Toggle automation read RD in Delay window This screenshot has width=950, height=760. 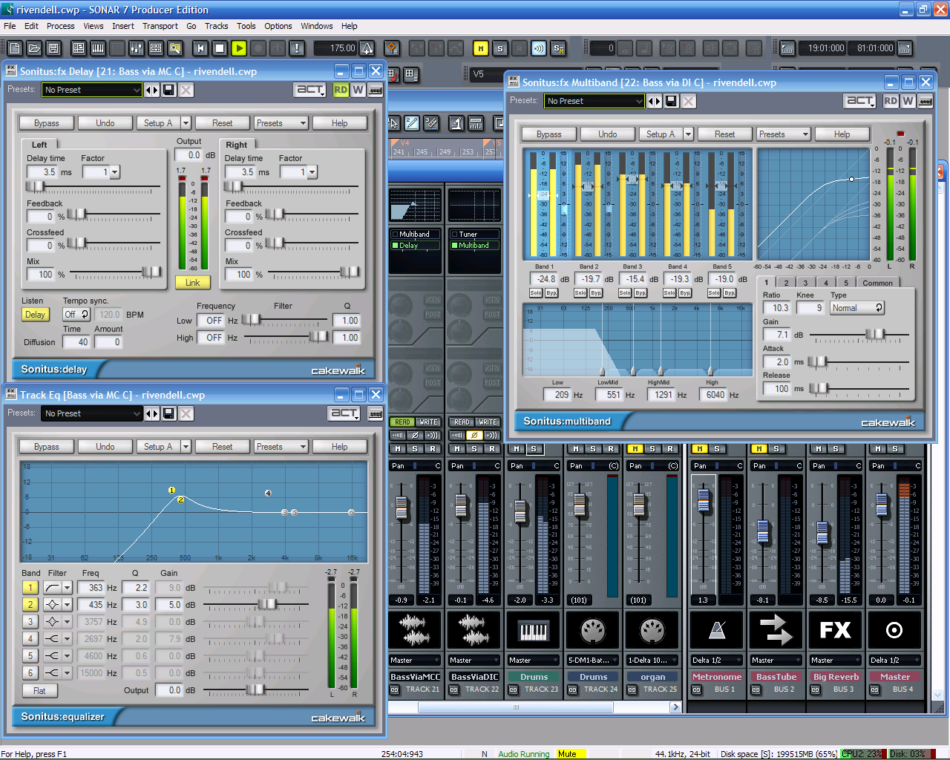[341, 90]
